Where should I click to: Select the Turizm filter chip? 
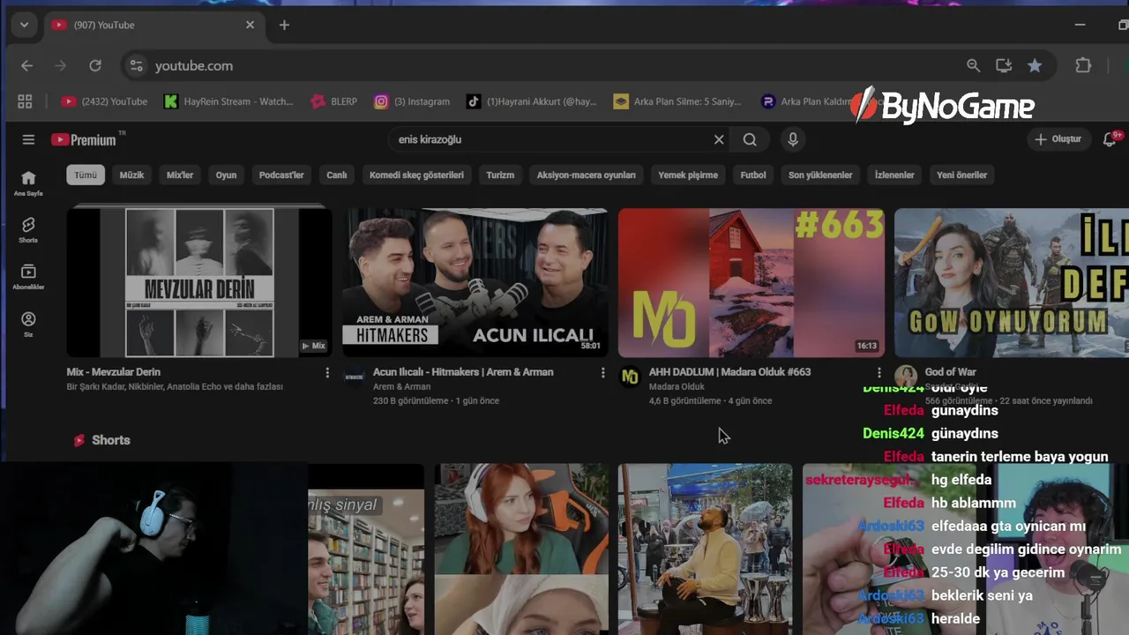pyautogui.click(x=500, y=175)
